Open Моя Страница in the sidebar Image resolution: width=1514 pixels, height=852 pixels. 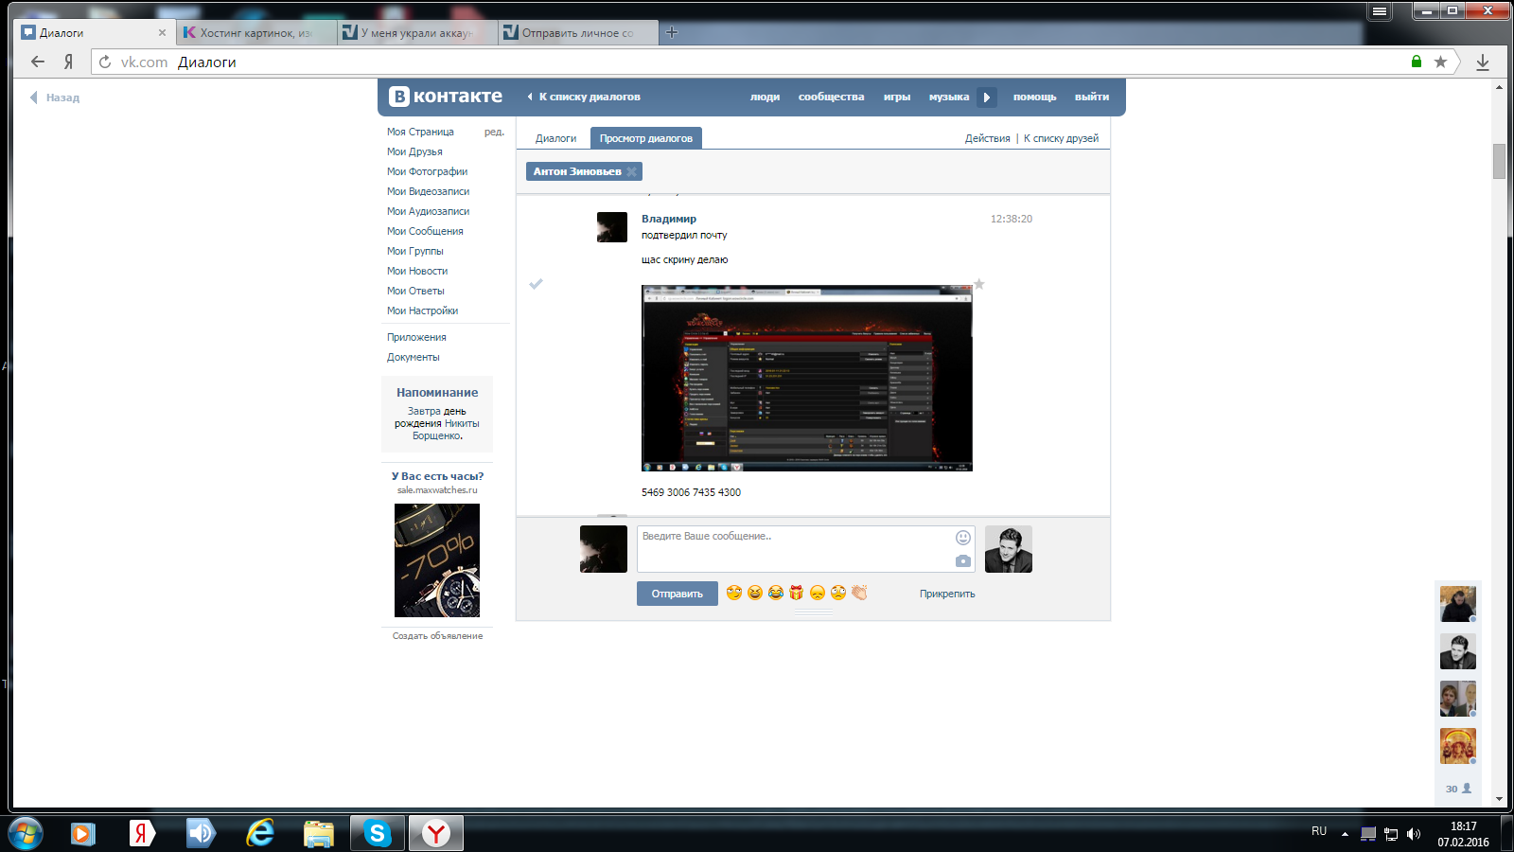(x=420, y=132)
